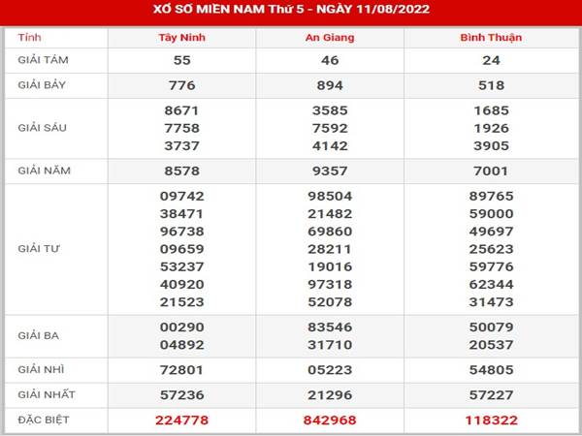Click the GIẢI NHẤT row label
Screen dimensions: 582x436
click(45, 395)
